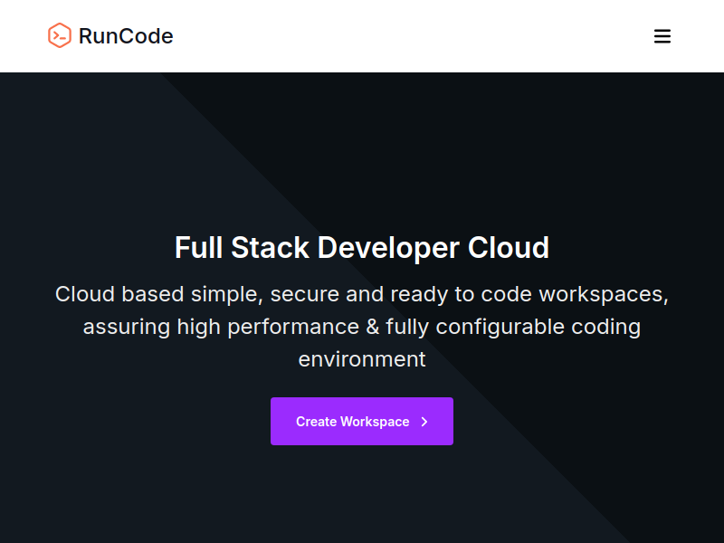Screen dimensions: 724x543
Task: Go to homepage via RunCode brand name
Action: [x=126, y=36]
